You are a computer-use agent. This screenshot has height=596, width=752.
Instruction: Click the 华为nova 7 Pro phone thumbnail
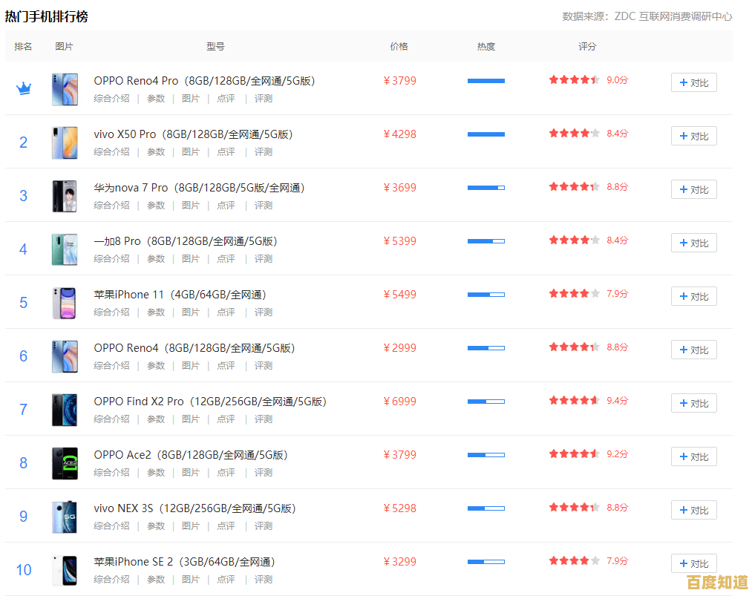pyautogui.click(x=65, y=196)
